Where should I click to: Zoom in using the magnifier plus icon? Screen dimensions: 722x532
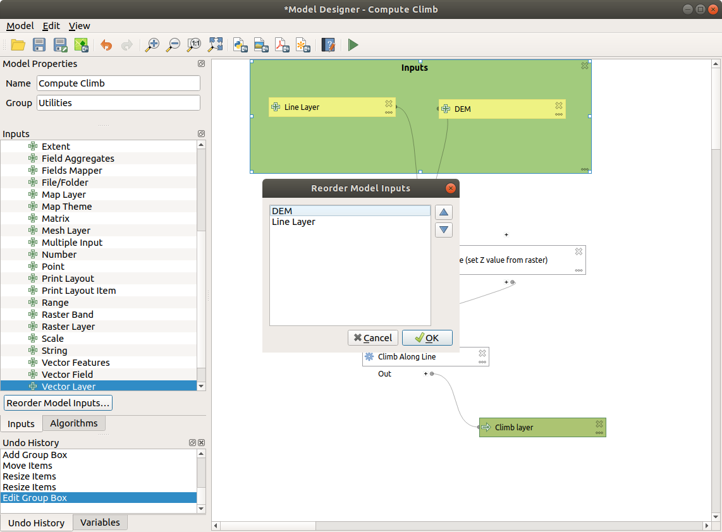pos(152,45)
